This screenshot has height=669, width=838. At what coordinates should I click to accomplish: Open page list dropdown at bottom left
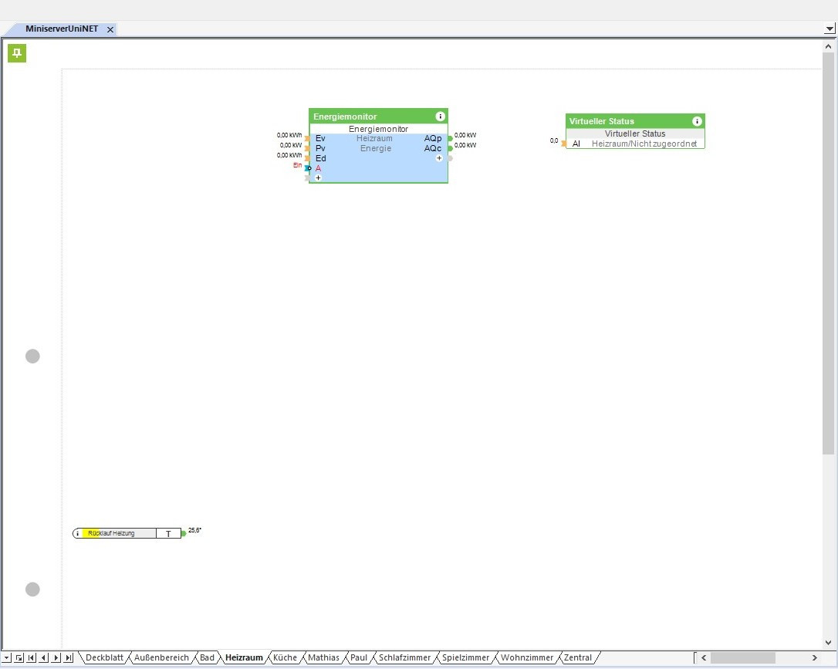click(6, 657)
